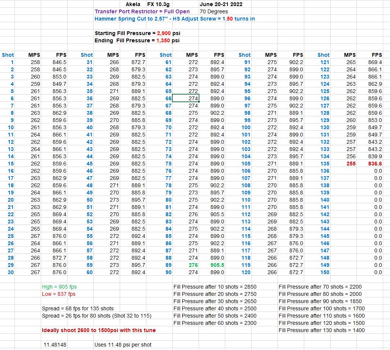The width and height of the screenshot is (390, 350).
Task: Click shot number 60 cell
Action: pyautogui.click(x=90, y=272)
